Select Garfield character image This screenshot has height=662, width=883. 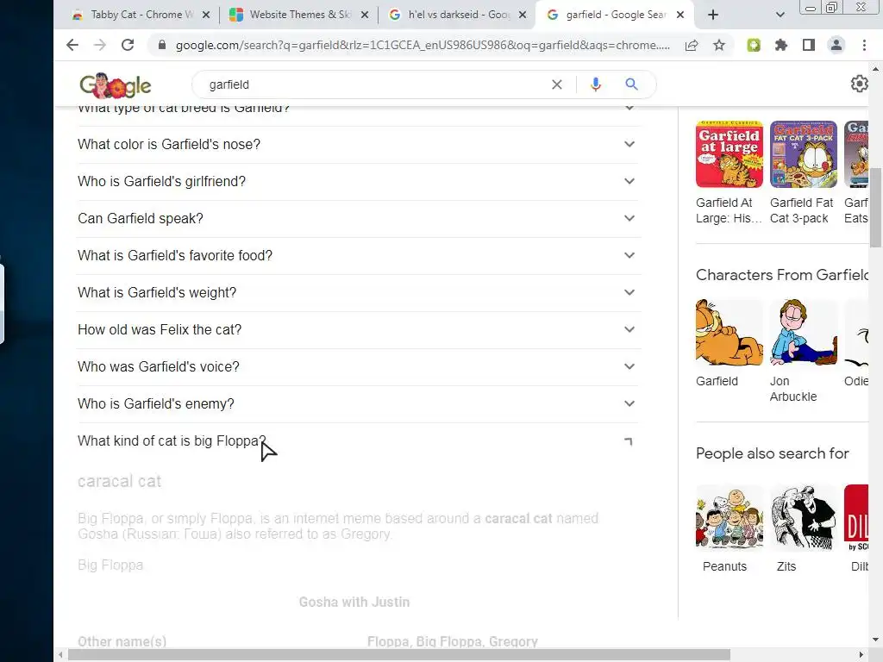click(x=730, y=333)
